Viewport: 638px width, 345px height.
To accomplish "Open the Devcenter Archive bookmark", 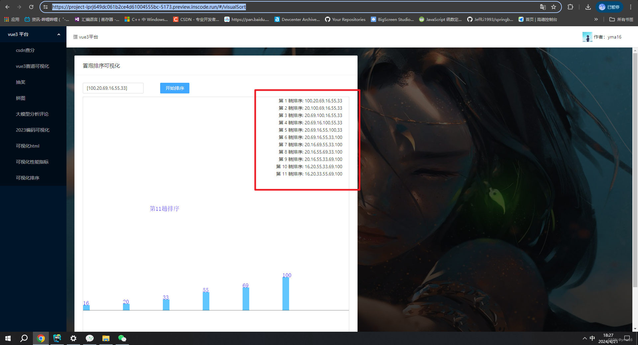I will point(297,20).
